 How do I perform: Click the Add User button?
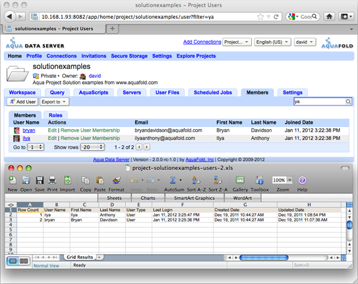(22, 102)
